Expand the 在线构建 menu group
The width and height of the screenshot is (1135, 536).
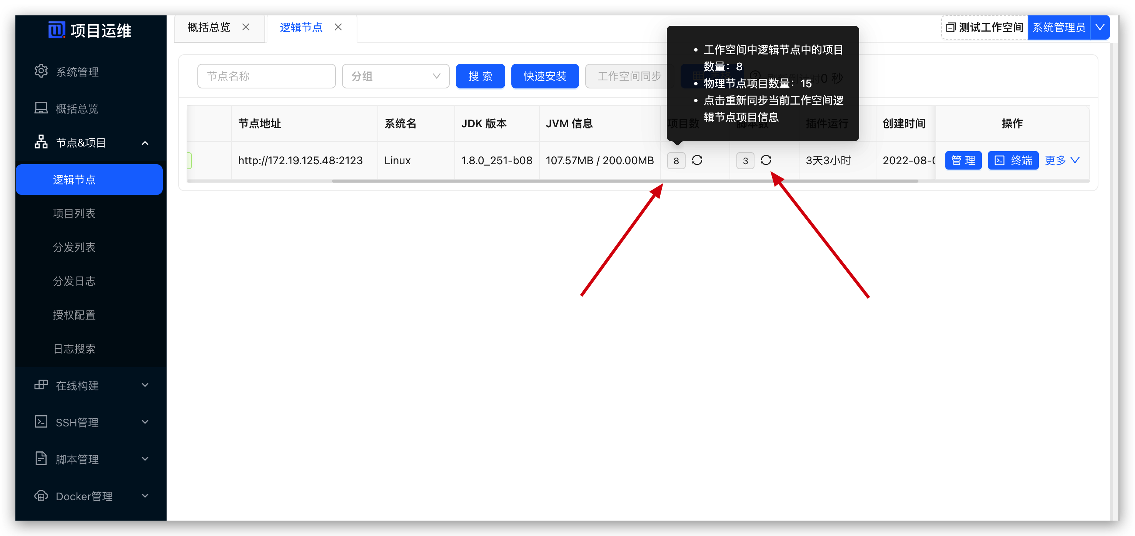click(145, 385)
